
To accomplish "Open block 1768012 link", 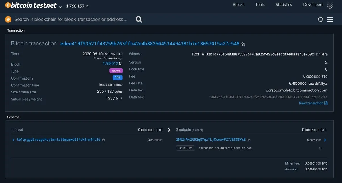I will tap(110, 63).
